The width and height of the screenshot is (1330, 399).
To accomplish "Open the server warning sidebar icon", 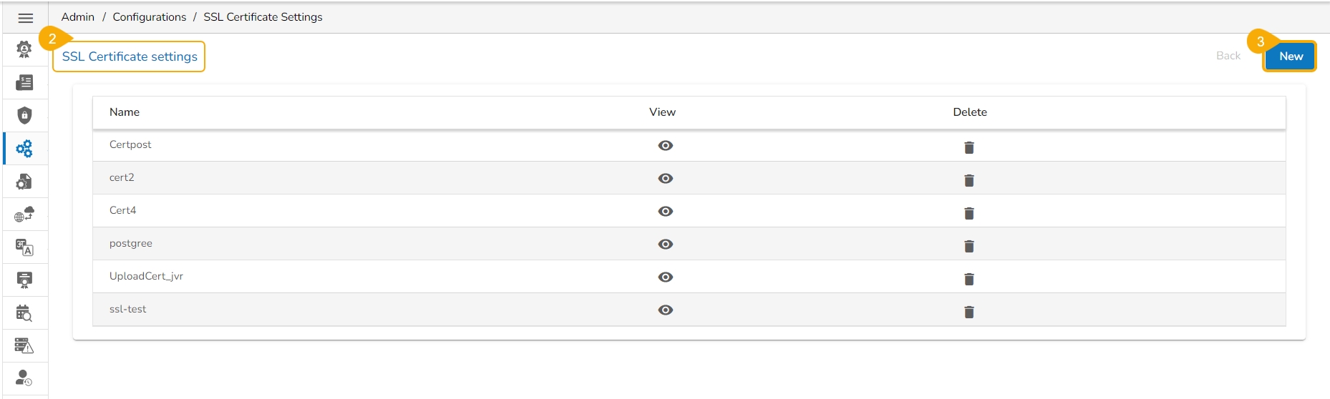I will click(x=24, y=346).
